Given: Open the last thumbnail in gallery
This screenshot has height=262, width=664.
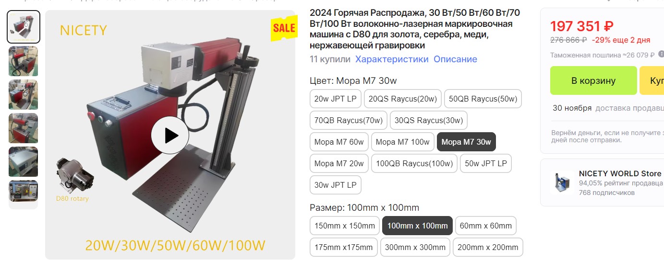Looking at the screenshot, I should click(23, 194).
